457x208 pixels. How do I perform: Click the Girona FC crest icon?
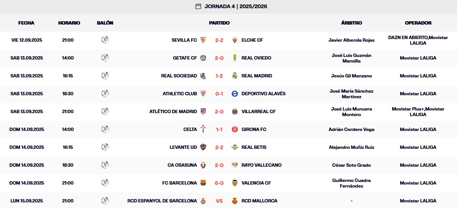pyautogui.click(x=235, y=129)
